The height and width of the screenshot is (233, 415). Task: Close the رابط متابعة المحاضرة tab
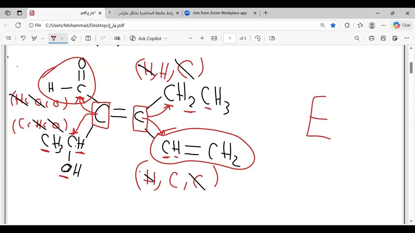(177, 13)
